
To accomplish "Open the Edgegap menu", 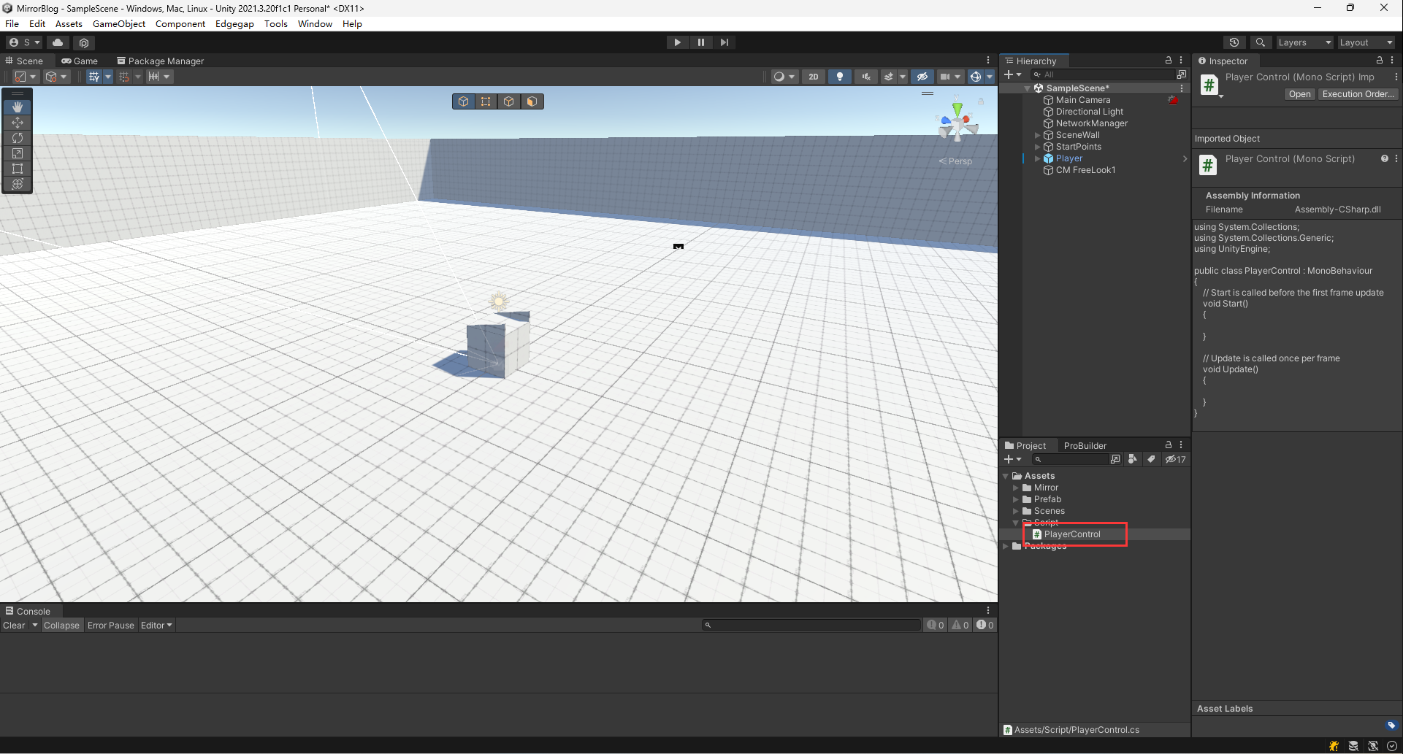I will coord(234,24).
